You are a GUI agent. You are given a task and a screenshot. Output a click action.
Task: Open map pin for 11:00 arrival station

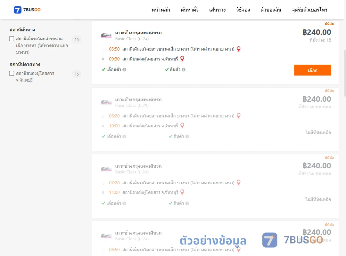tap(182, 192)
